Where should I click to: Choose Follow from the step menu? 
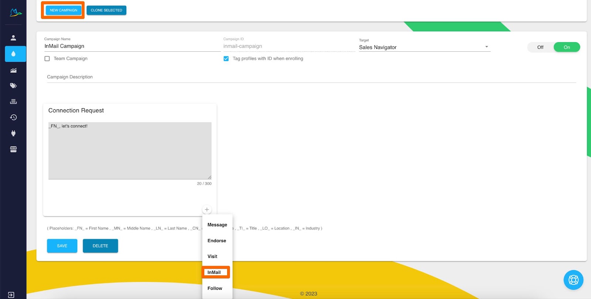[217, 288]
